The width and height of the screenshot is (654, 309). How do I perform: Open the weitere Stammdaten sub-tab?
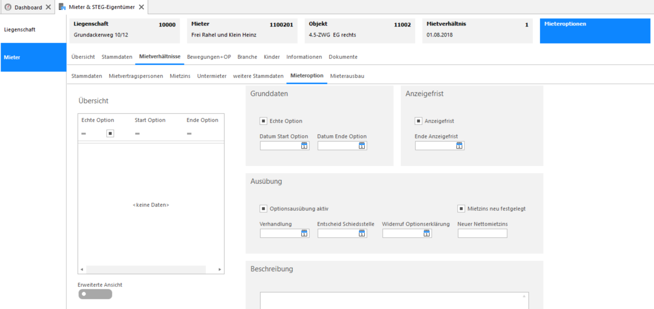[x=258, y=76]
